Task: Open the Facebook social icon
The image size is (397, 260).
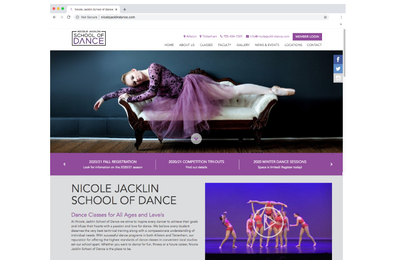Action: click(338, 59)
